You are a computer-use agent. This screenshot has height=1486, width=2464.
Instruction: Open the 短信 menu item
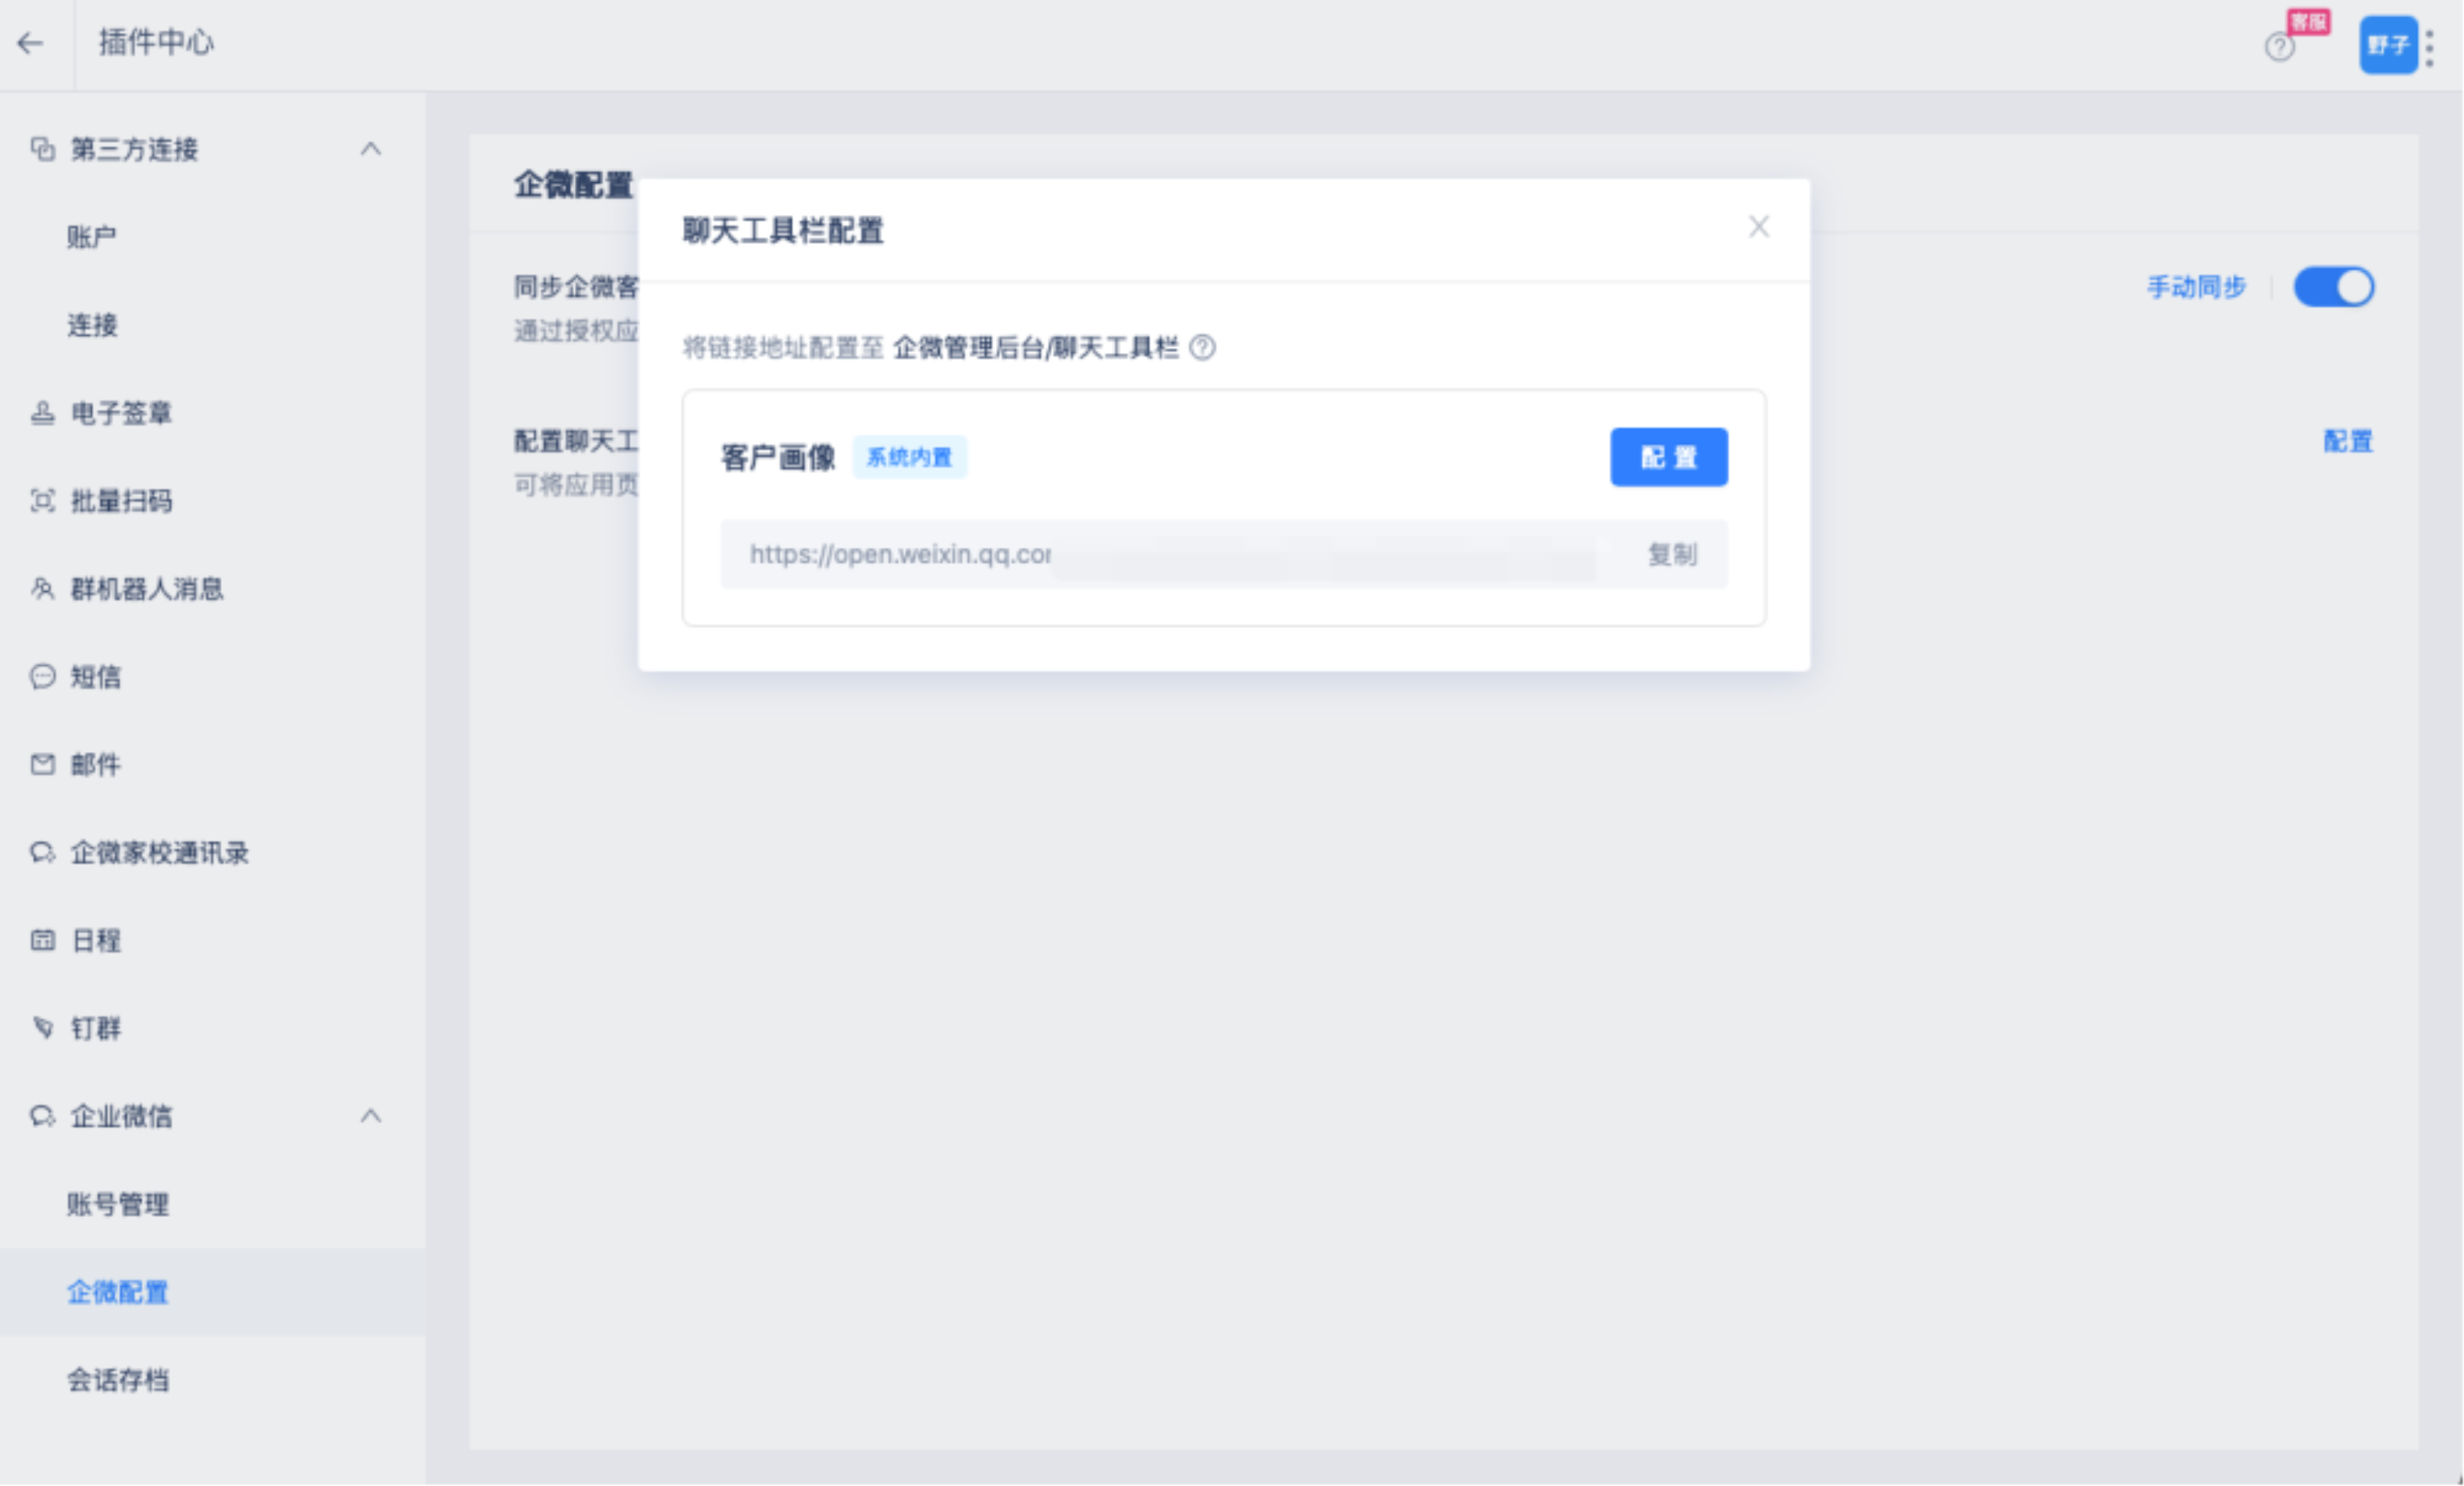coord(96,677)
